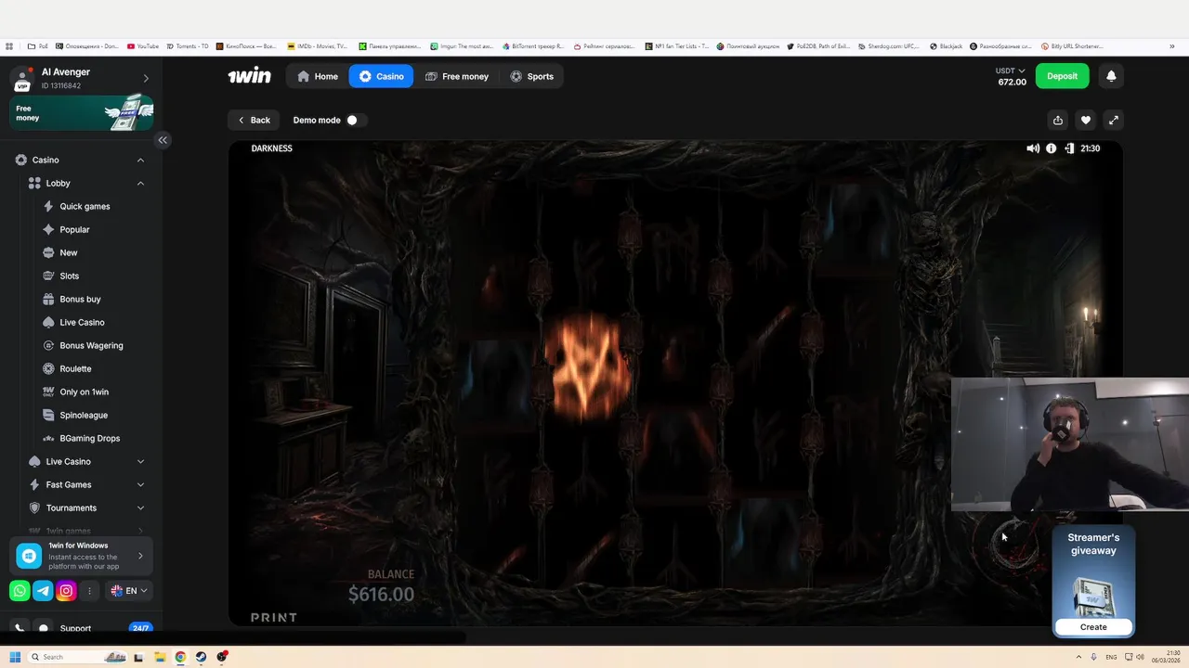The height and width of the screenshot is (668, 1189).
Task: Expand the game to fullscreen
Action: point(1114,120)
